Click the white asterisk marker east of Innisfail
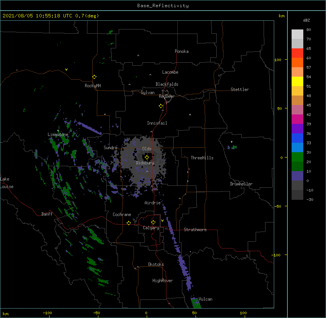Screen dimensions: 326x318 190,115
